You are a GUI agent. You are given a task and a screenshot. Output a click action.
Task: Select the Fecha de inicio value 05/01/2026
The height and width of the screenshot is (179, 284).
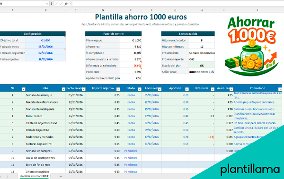click(45, 47)
